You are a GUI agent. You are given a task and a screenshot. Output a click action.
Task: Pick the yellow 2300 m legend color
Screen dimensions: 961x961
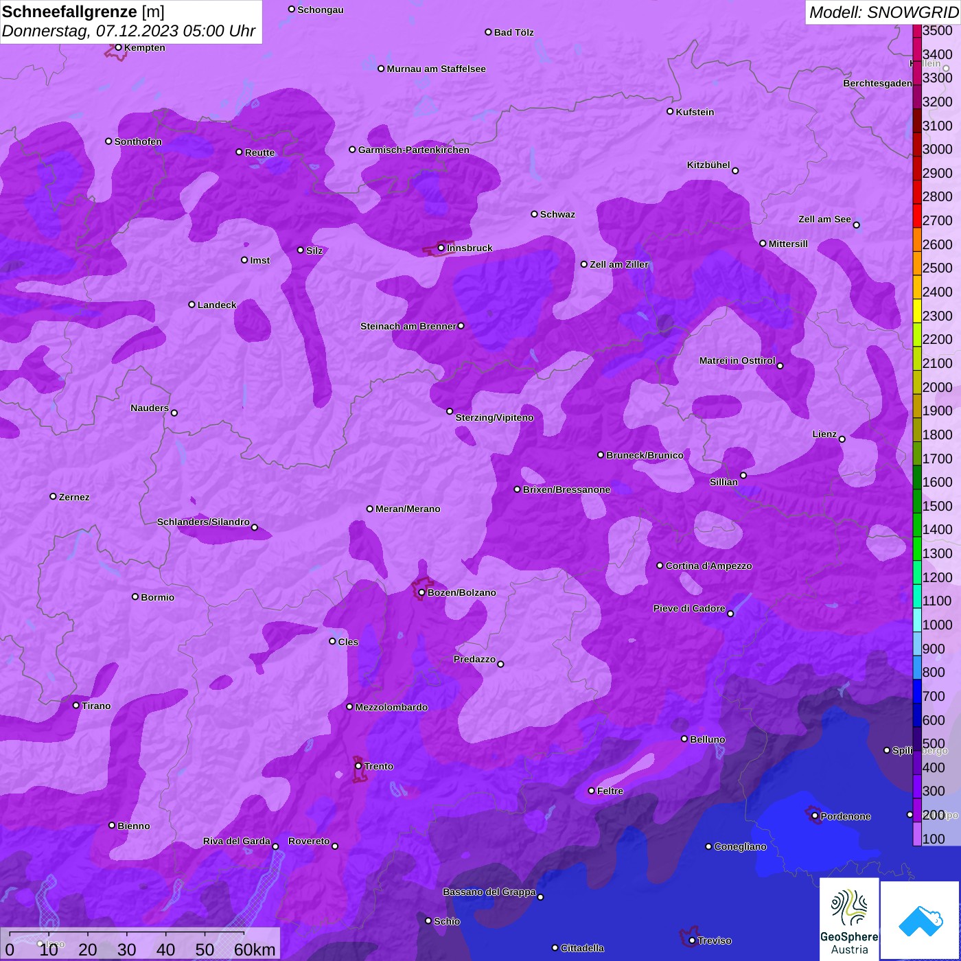coord(917,311)
